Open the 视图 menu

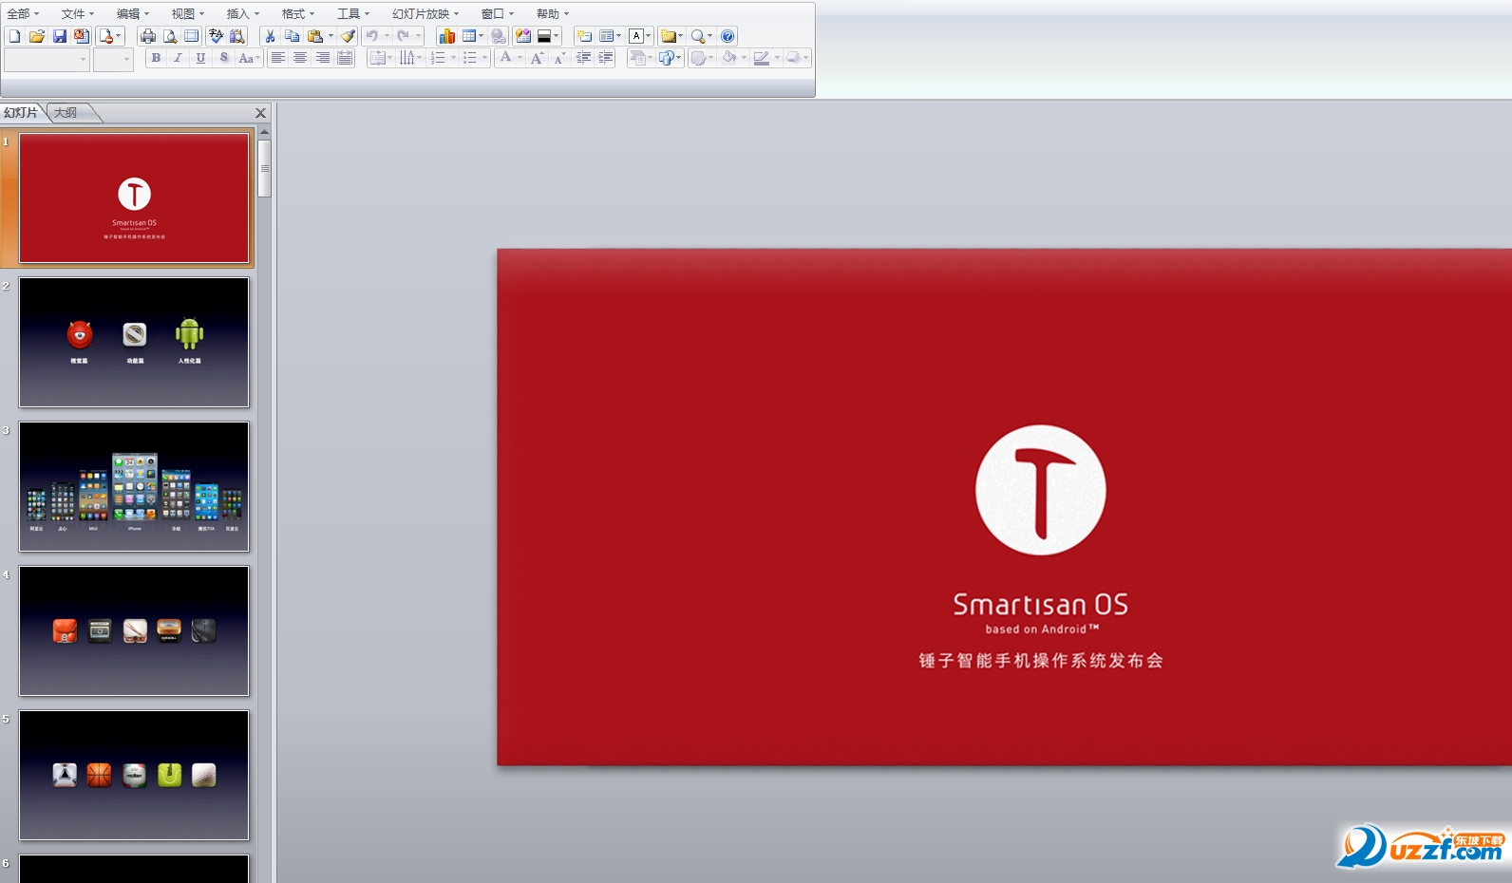pyautogui.click(x=188, y=13)
